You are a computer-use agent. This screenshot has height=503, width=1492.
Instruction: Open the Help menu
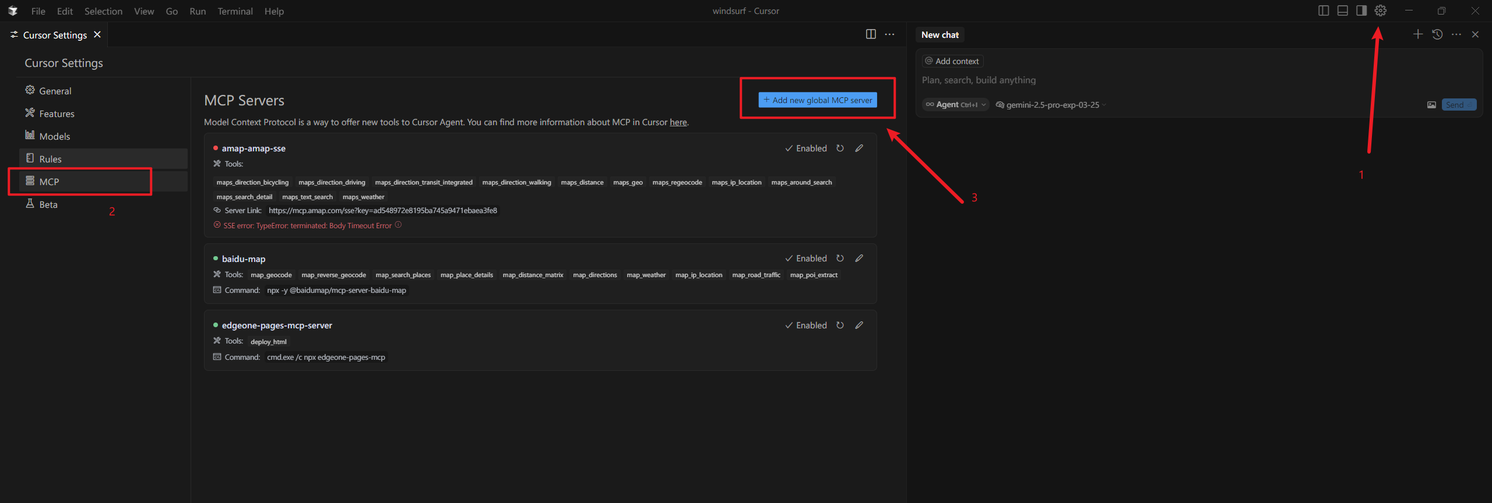coord(274,11)
